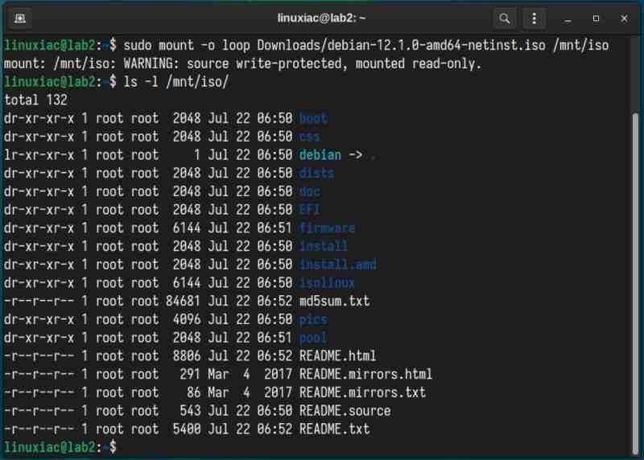Click the boot directory name
Screen dimensions: 644x460
tap(313, 118)
